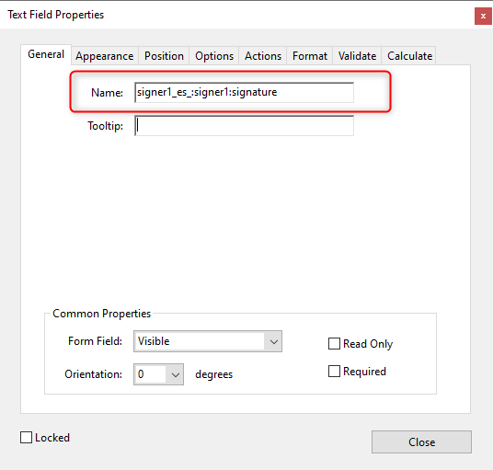Open the Position tab
Image resolution: width=493 pixels, height=470 pixels.
point(164,56)
